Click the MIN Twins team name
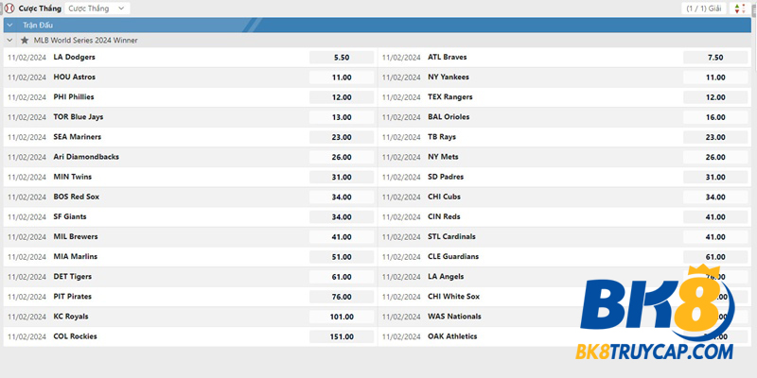The width and height of the screenshot is (757, 378). 73,177
